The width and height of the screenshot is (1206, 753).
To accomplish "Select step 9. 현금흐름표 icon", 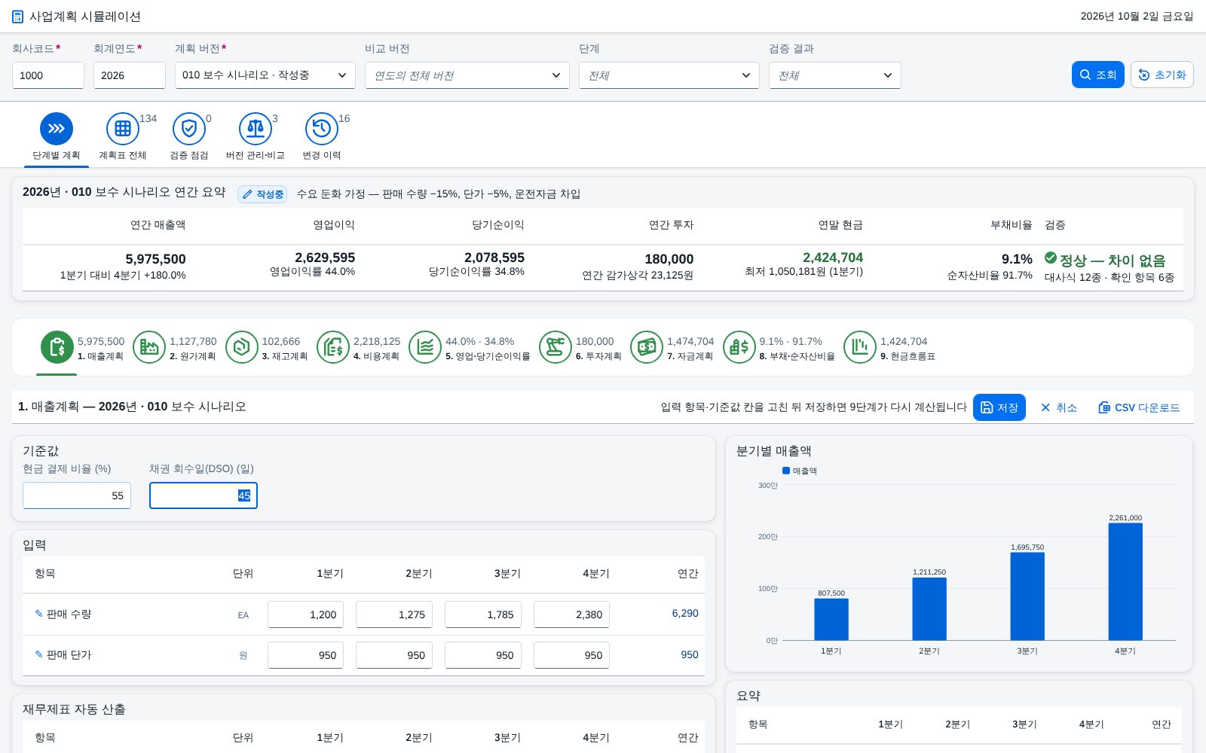I will (x=860, y=347).
